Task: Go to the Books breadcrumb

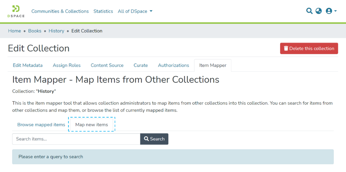Action: point(35,31)
